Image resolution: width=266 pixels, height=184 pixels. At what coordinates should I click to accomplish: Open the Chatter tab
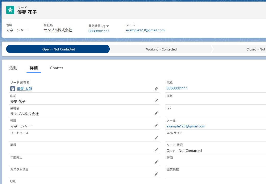(57, 68)
